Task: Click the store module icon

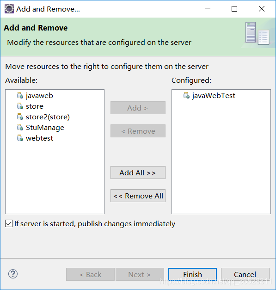Action: tap(20, 106)
